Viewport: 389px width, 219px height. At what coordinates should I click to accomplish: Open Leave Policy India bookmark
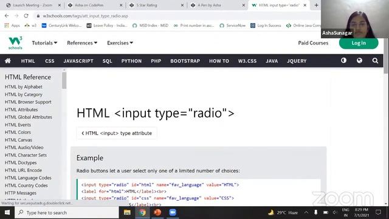point(107,26)
